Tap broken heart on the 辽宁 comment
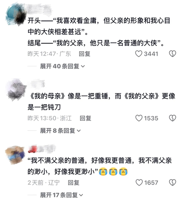Viewport: 184px width, 200px height. (x=172, y=183)
